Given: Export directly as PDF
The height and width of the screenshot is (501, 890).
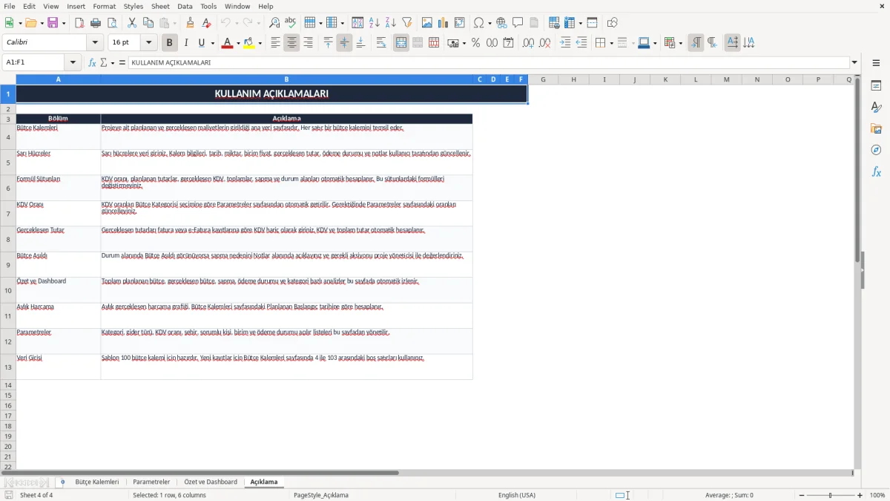Looking at the screenshot, I should 79,23.
